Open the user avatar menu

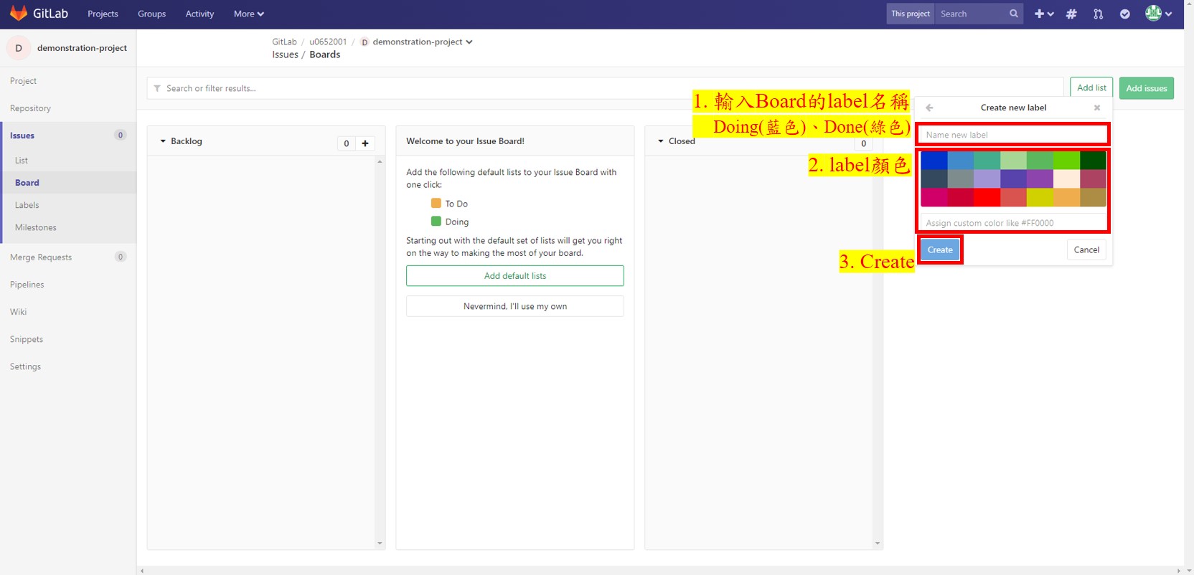(1158, 14)
